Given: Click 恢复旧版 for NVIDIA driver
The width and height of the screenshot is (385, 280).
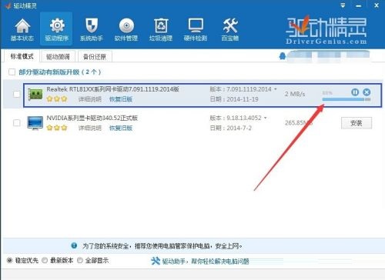Looking at the screenshot, I should click(x=121, y=128).
